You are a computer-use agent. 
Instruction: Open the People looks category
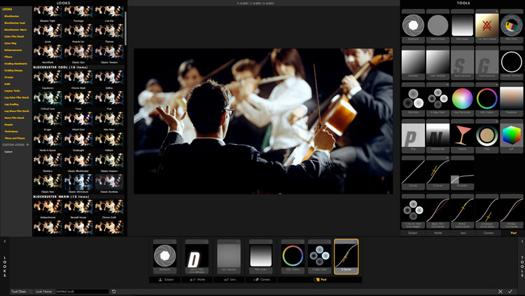pos(8,125)
